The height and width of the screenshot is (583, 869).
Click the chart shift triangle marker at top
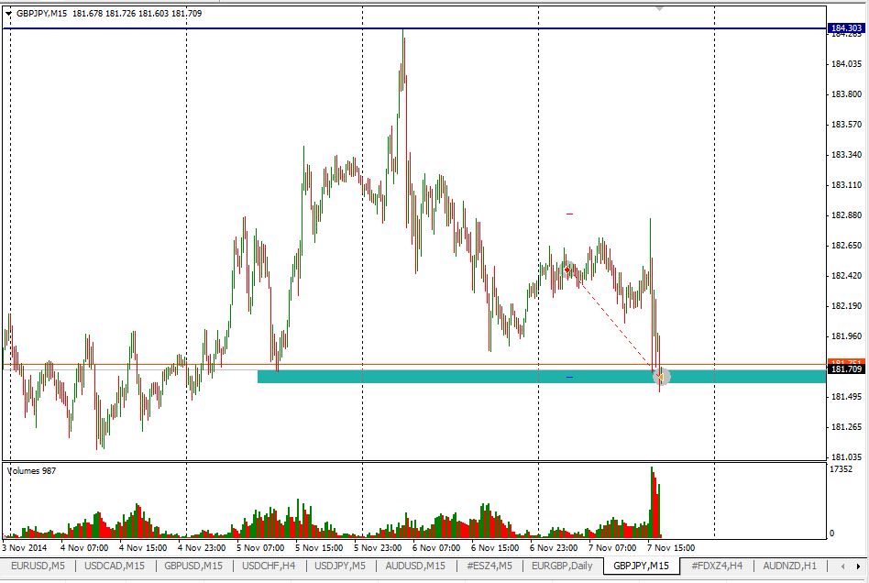[x=659, y=7]
